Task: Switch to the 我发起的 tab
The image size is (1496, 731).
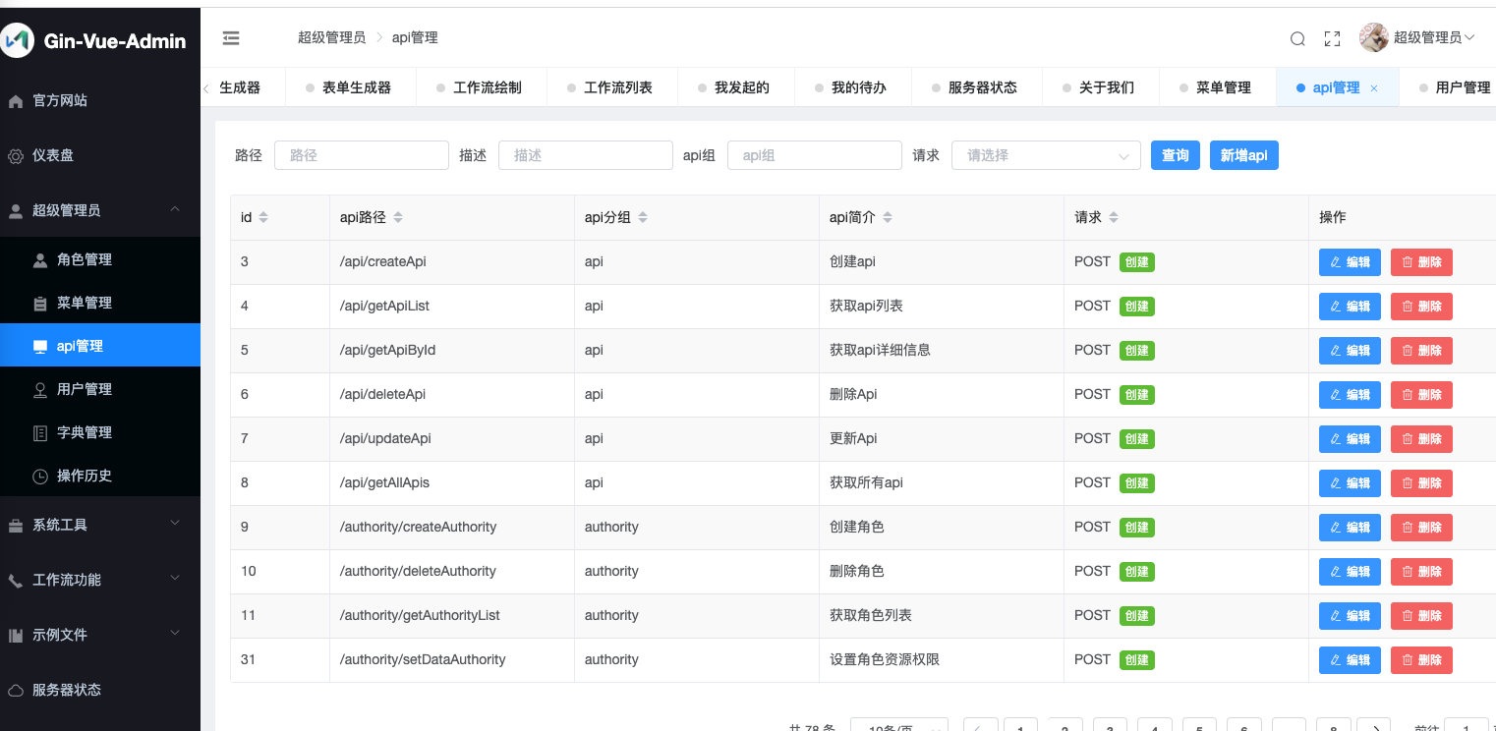Action: [x=736, y=87]
